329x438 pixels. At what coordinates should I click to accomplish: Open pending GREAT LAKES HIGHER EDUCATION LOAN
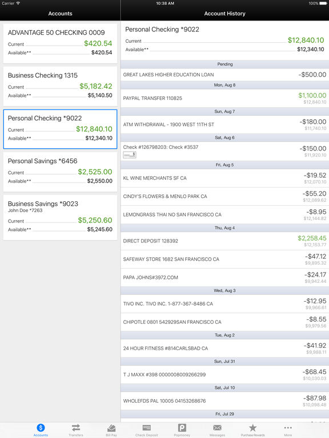point(224,75)
